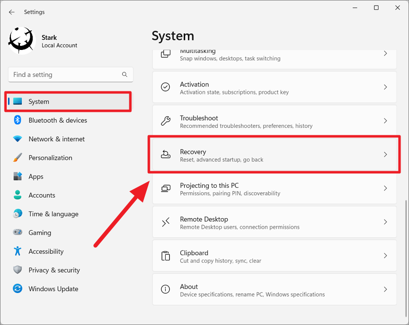Click the back arrow button
Screen dimensions: 409x325
point(11,12)
